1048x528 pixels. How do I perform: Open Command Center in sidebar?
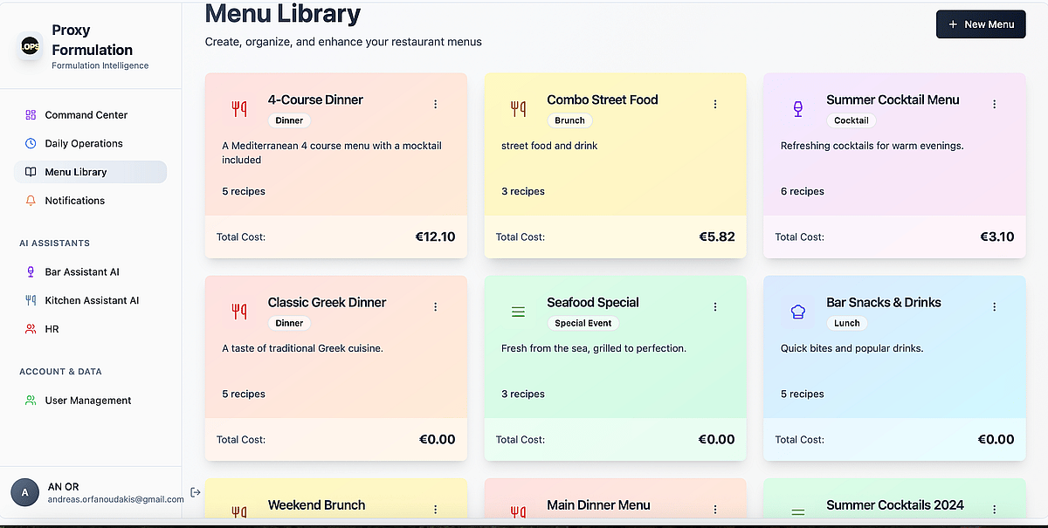tap(86, 115)
